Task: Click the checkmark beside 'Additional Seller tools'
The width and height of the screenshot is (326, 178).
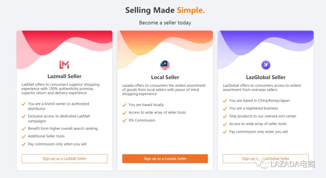Action: coord(24,136)
